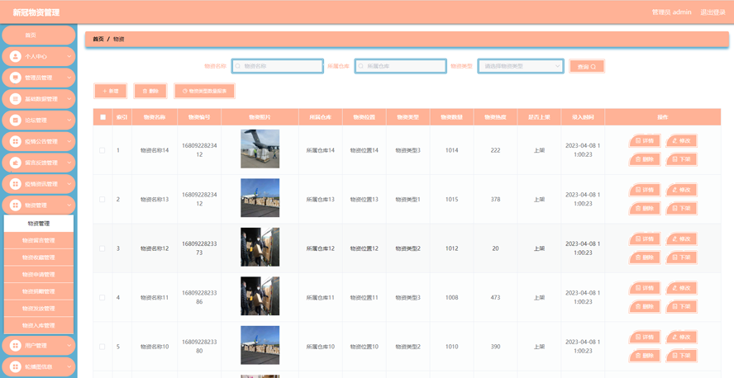Open the 请选择物资类型 dropdown
This screenshot has height=378, width=734.
520,66
